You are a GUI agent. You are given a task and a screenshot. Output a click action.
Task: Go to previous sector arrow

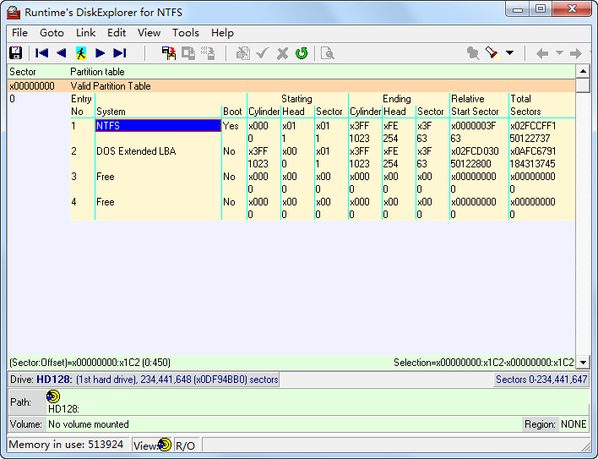coord(61,53)
